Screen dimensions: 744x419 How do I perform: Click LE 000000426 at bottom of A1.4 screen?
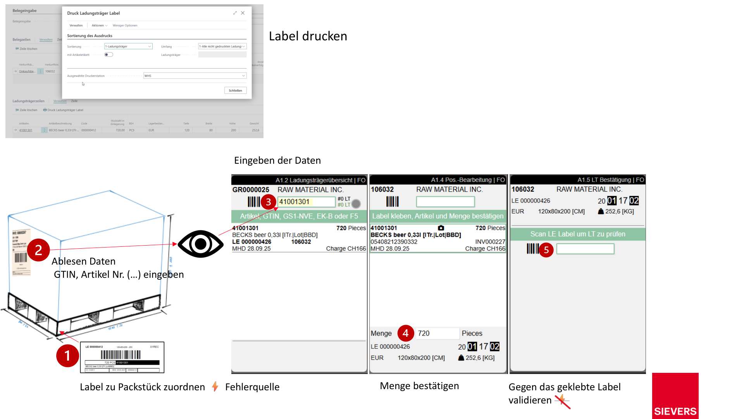[x=390, y=346]
